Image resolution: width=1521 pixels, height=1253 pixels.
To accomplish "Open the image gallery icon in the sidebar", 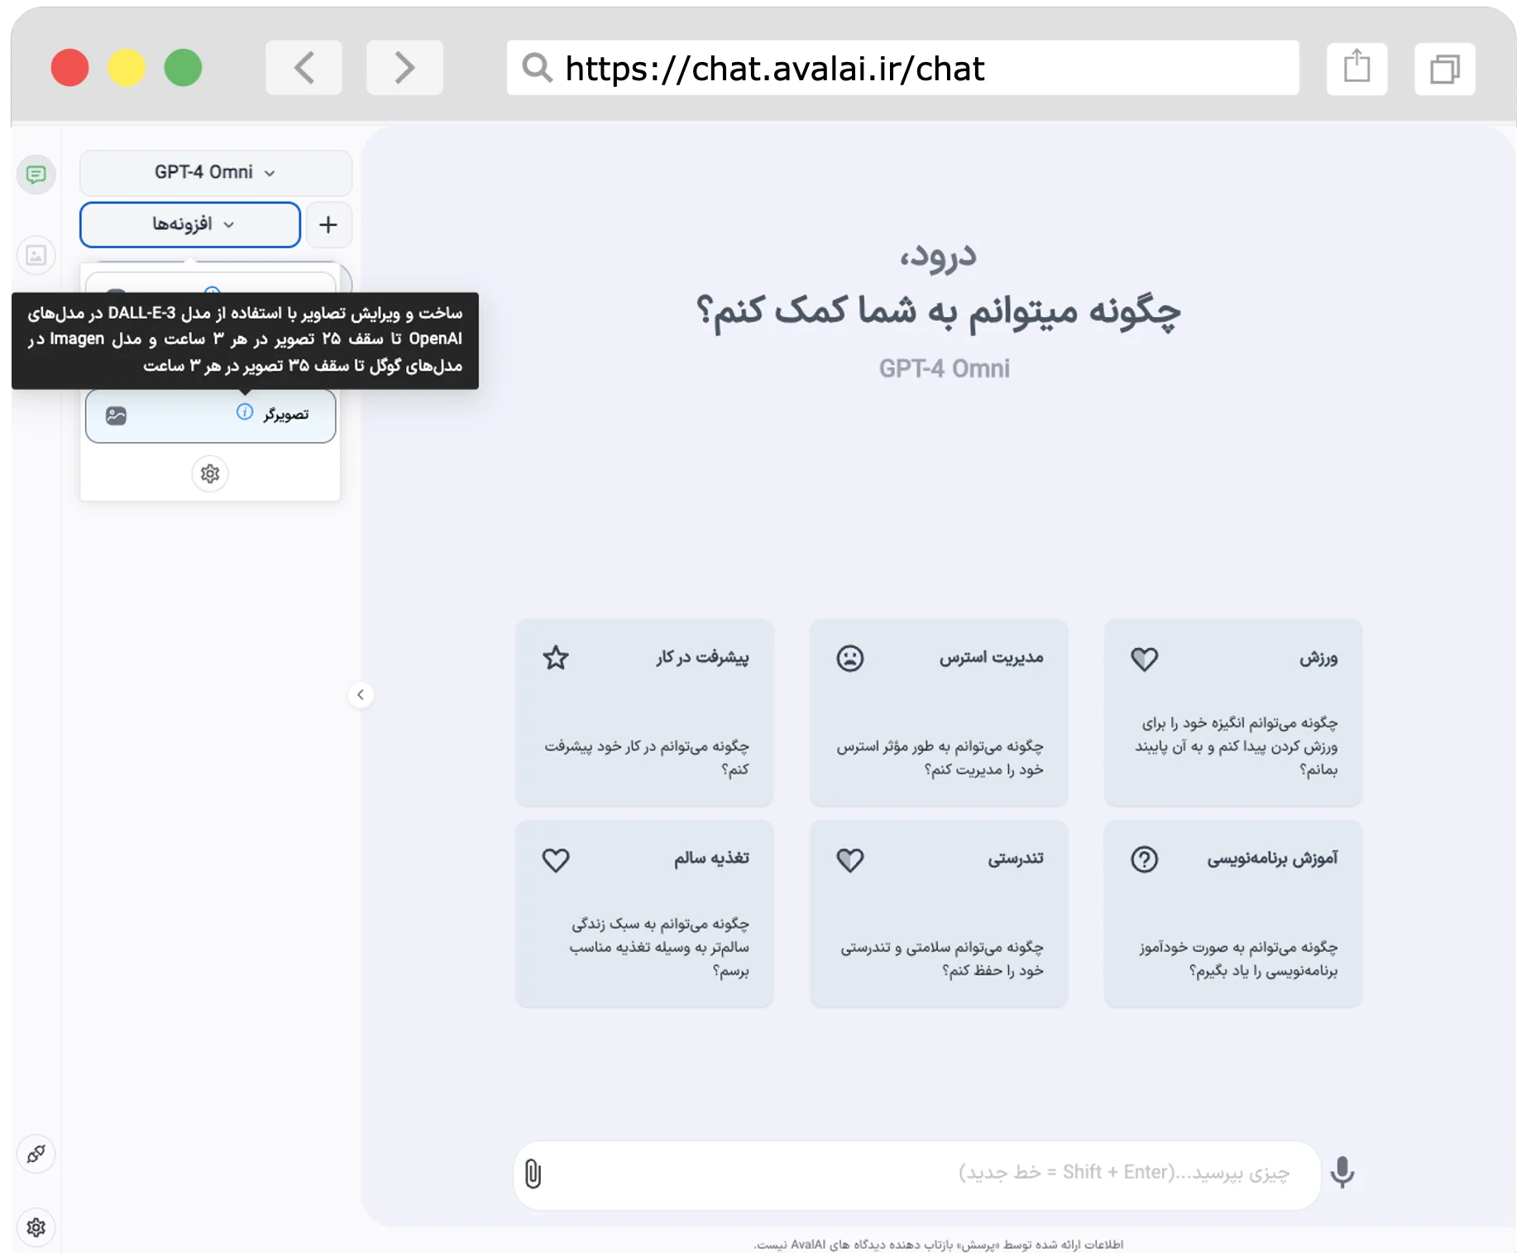I will tap(36, 255).
